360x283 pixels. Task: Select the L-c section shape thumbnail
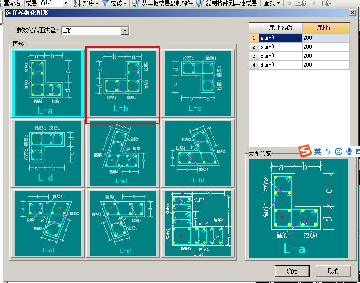(198, 83)
